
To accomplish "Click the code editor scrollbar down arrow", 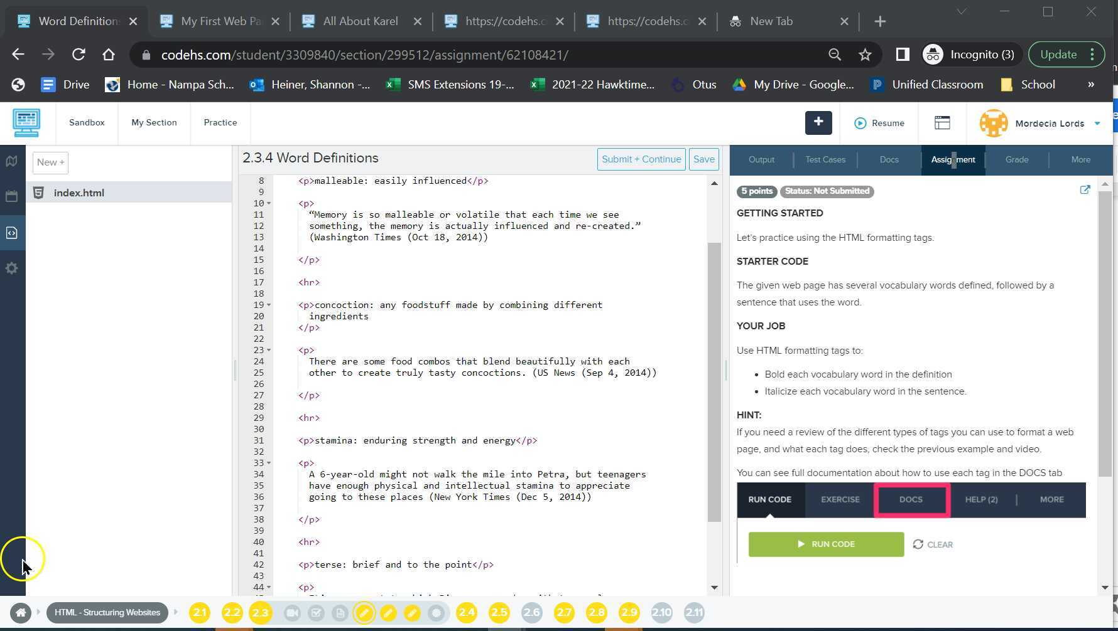I will click(714, 588).
